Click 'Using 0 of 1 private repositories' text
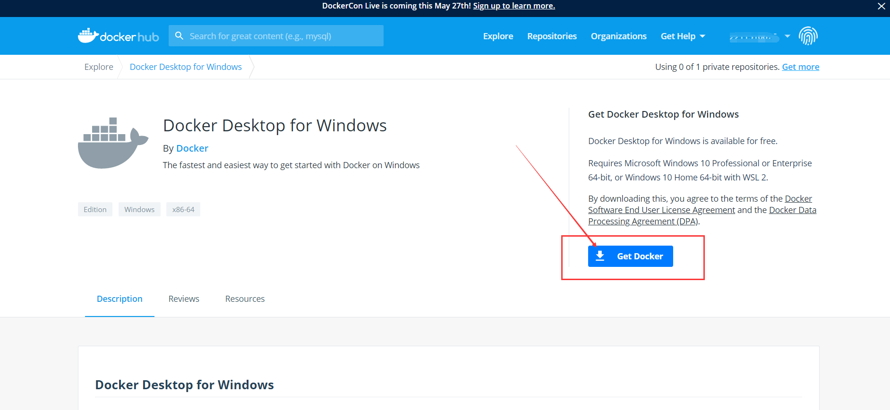Viewport: 890px width, 410px height. point(717,67)
